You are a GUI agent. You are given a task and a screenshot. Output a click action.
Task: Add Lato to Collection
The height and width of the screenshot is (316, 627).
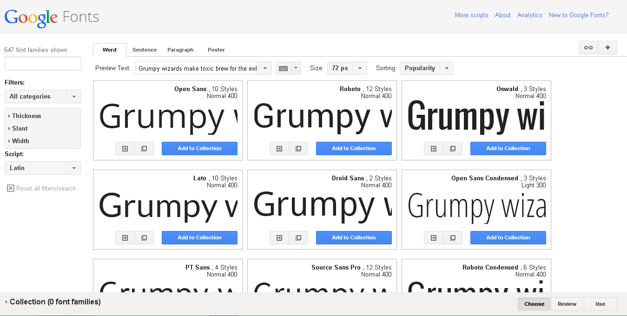(199, 237)
